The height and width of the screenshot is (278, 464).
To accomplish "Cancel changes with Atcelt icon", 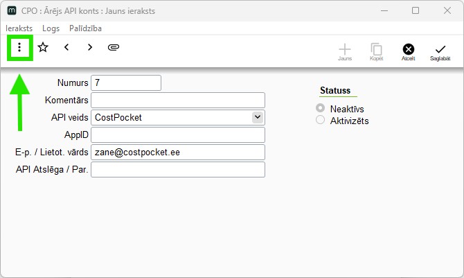I will coord(409,52).
